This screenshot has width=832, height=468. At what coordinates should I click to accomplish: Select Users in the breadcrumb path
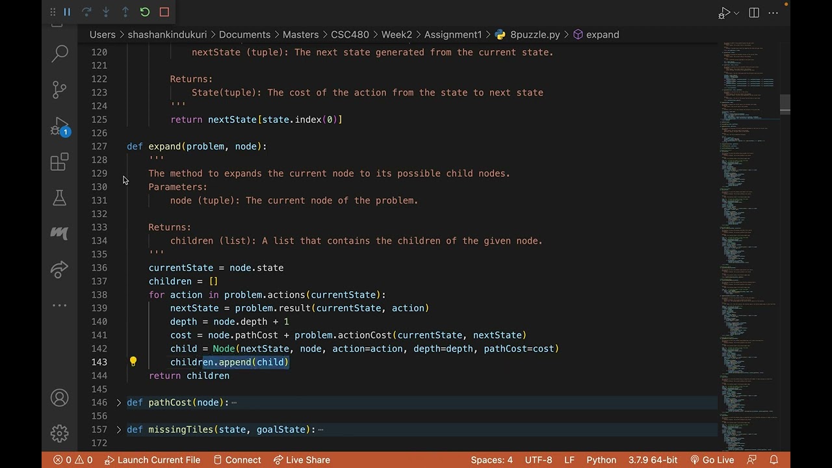point(103,34)
